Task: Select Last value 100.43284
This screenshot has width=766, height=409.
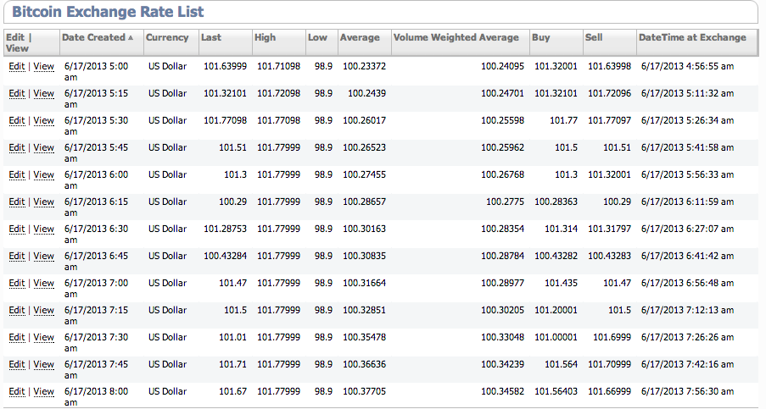Action: pos(225,256)
